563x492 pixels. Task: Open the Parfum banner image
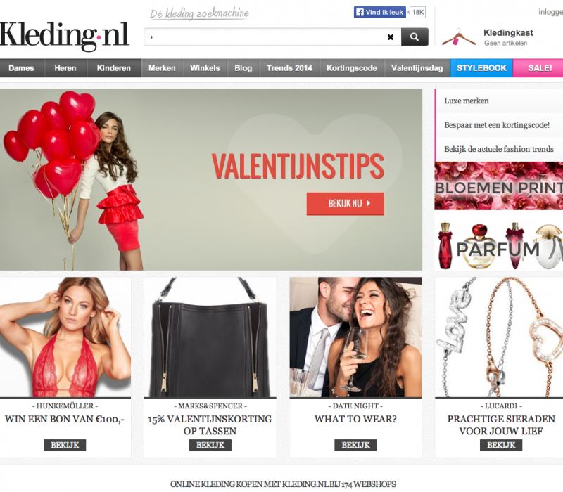point(499,245)
